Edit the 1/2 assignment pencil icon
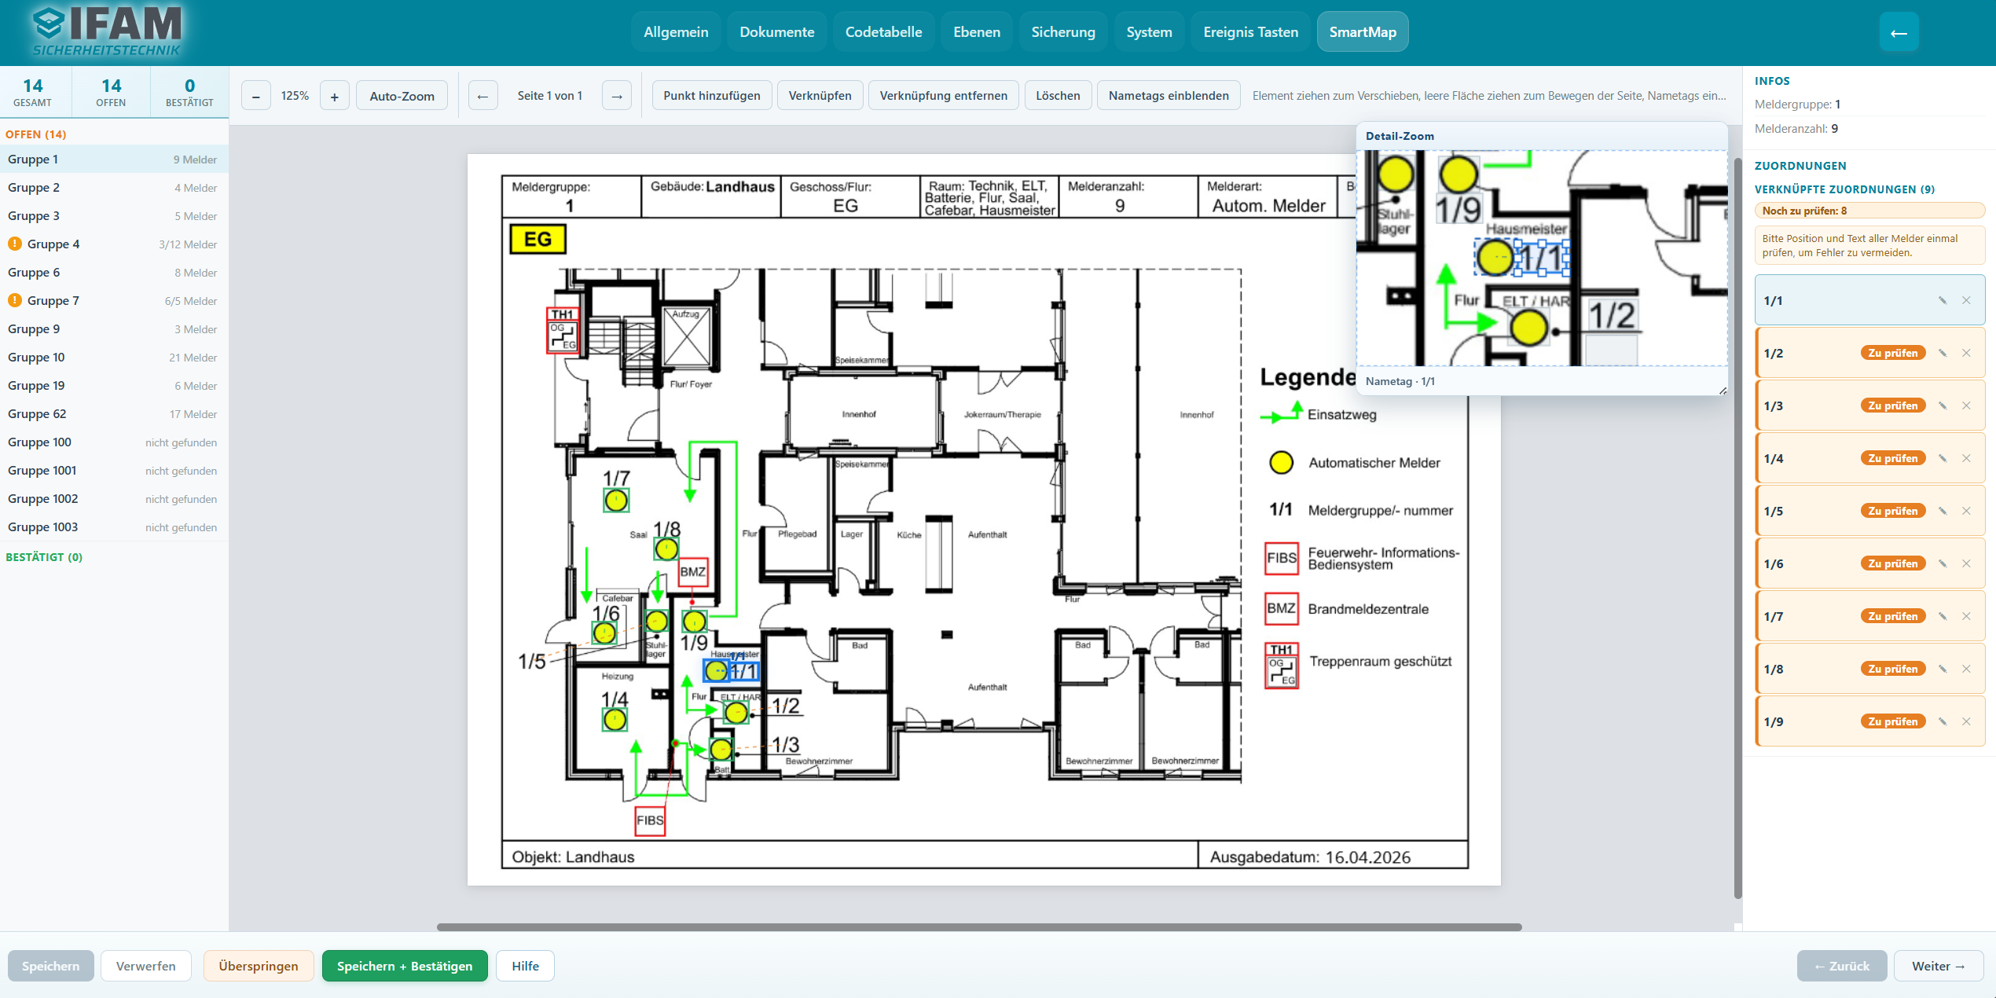Screen dimensions: 1996x998 1943,353
